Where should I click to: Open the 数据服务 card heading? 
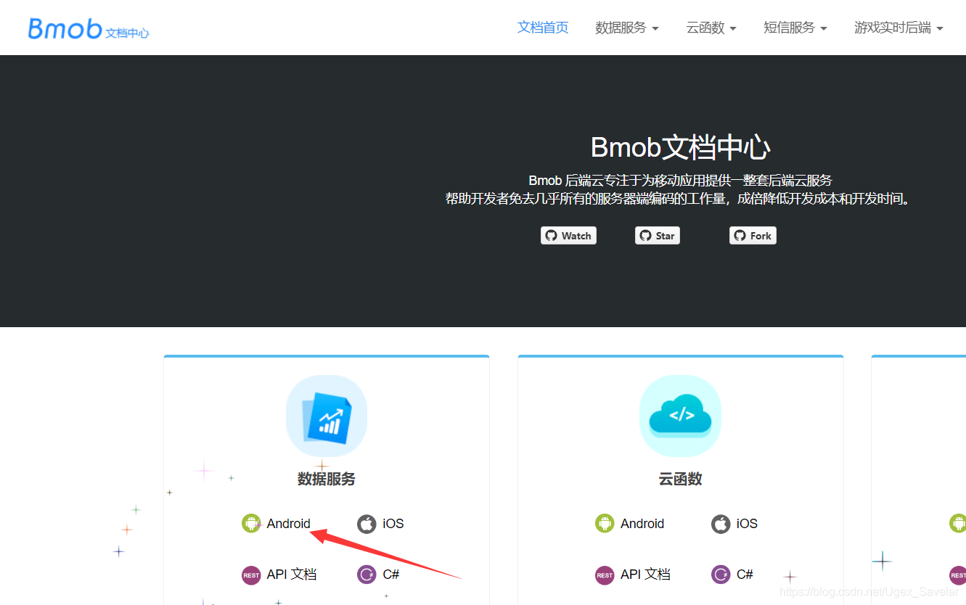pos(327,479)
